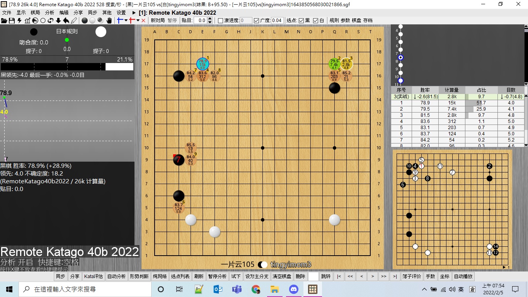Toggle the 激进度 checkbox
Screen dimensions: 528x297
point(220,20)
